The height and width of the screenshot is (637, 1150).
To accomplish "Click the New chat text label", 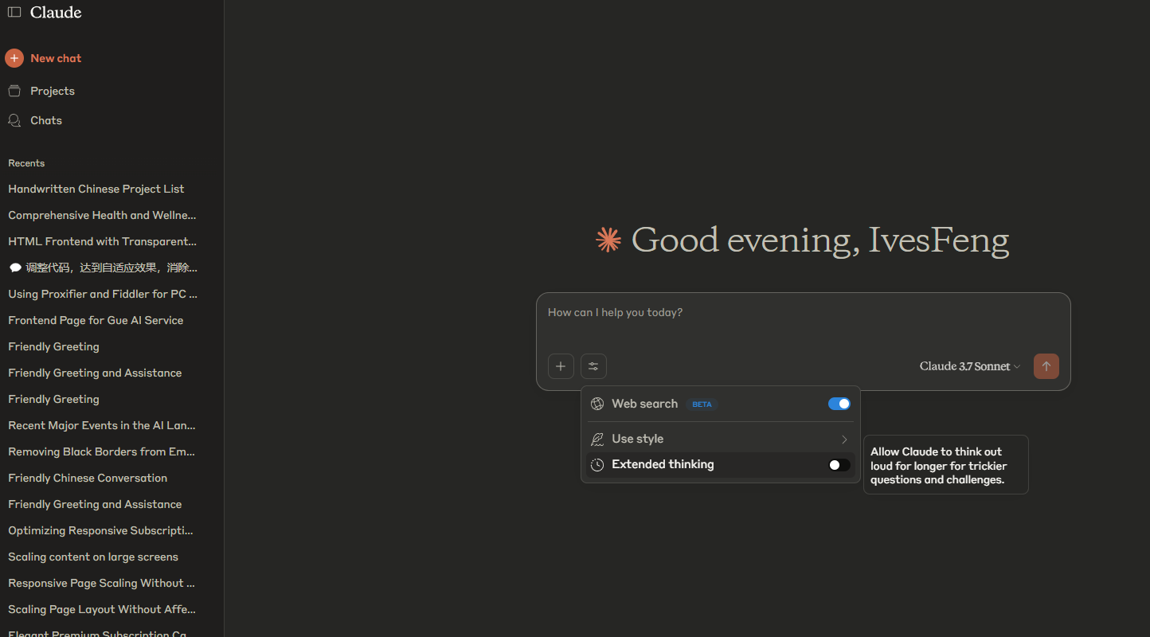I will tap(56, 58).
